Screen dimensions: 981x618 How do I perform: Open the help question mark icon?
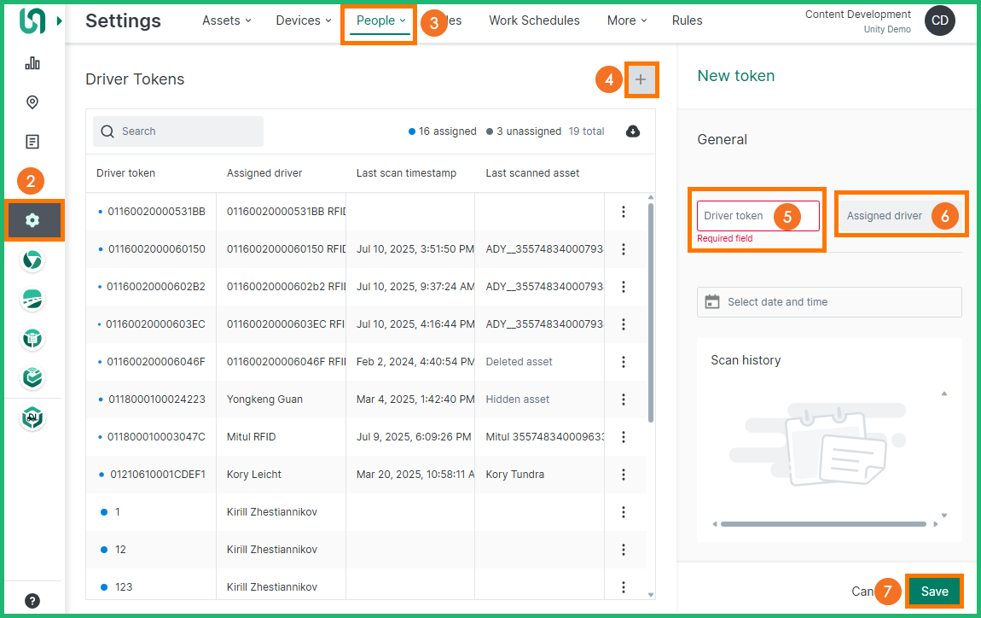(x=32, y=600)
